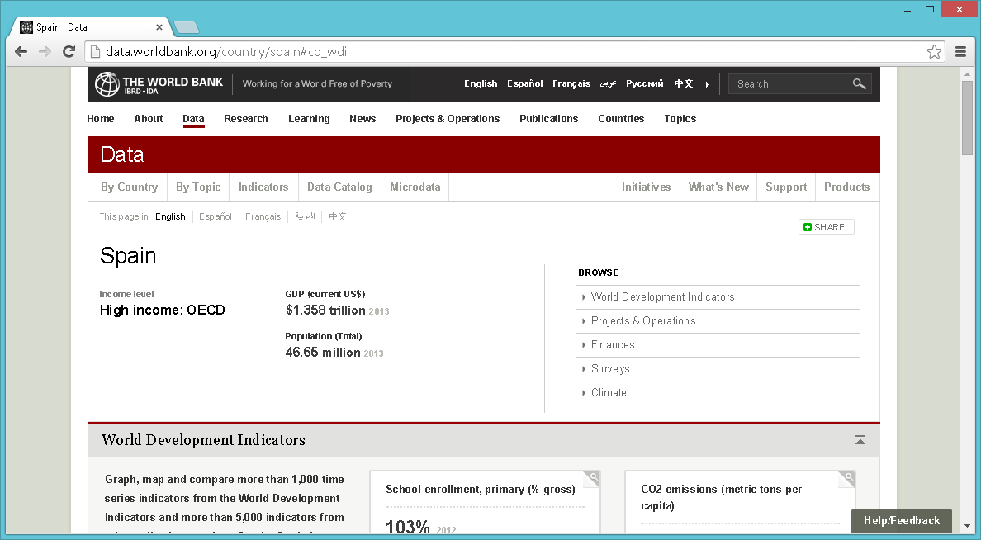The image size is (981, 540).
Task: View this page in Español
Action: tap(216, 216)
